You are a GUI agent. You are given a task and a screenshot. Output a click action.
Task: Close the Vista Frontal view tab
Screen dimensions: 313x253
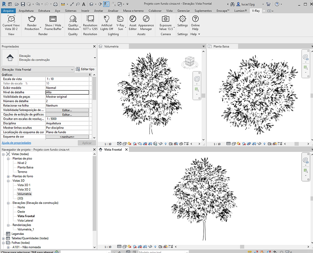[126, 150]
